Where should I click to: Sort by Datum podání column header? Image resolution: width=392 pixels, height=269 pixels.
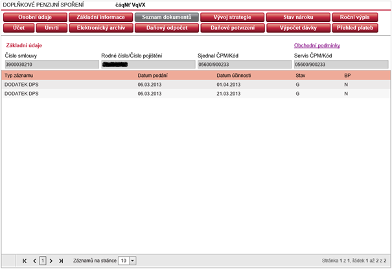pyautogui.click(x=154, y=76)
